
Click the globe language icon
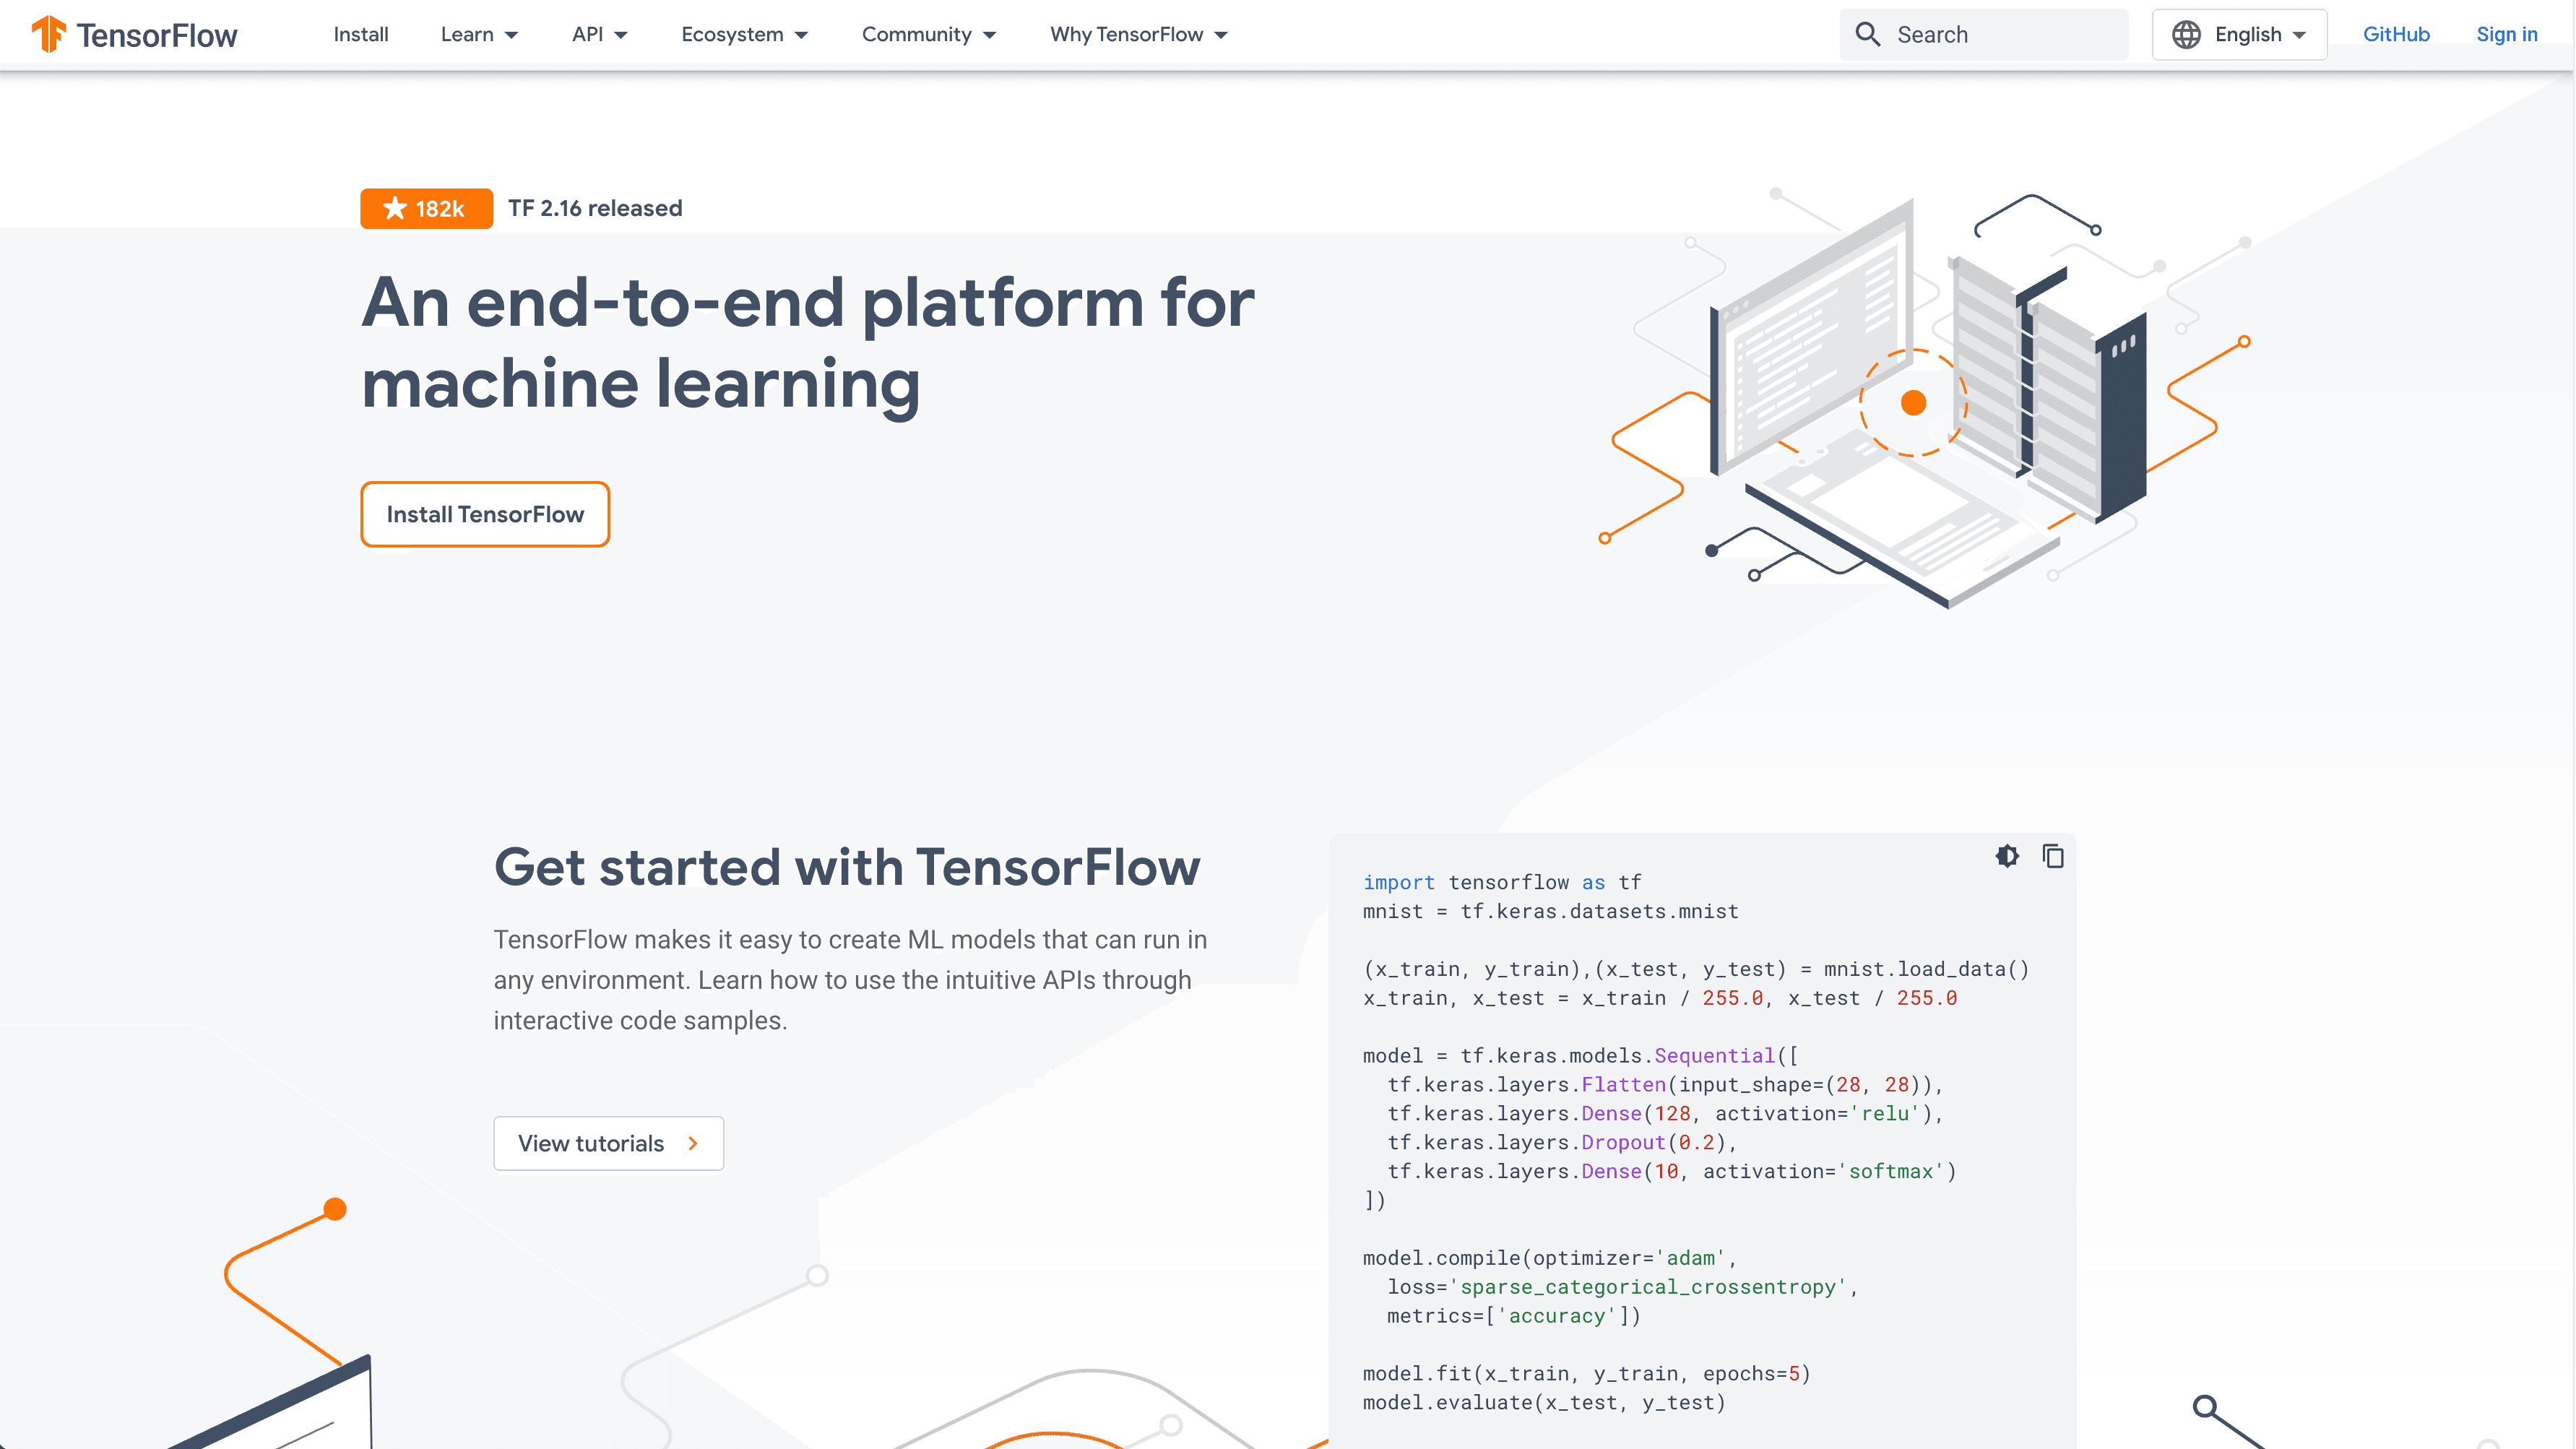pos(2186,34)
